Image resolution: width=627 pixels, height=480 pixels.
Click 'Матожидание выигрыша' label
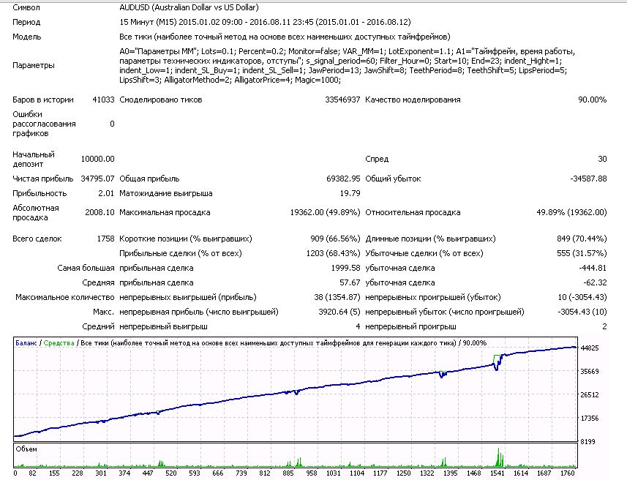tap(166, 193)
